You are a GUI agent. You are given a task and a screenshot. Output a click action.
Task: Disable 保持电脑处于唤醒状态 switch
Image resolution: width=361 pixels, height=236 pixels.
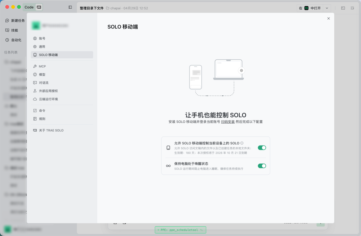262,166
